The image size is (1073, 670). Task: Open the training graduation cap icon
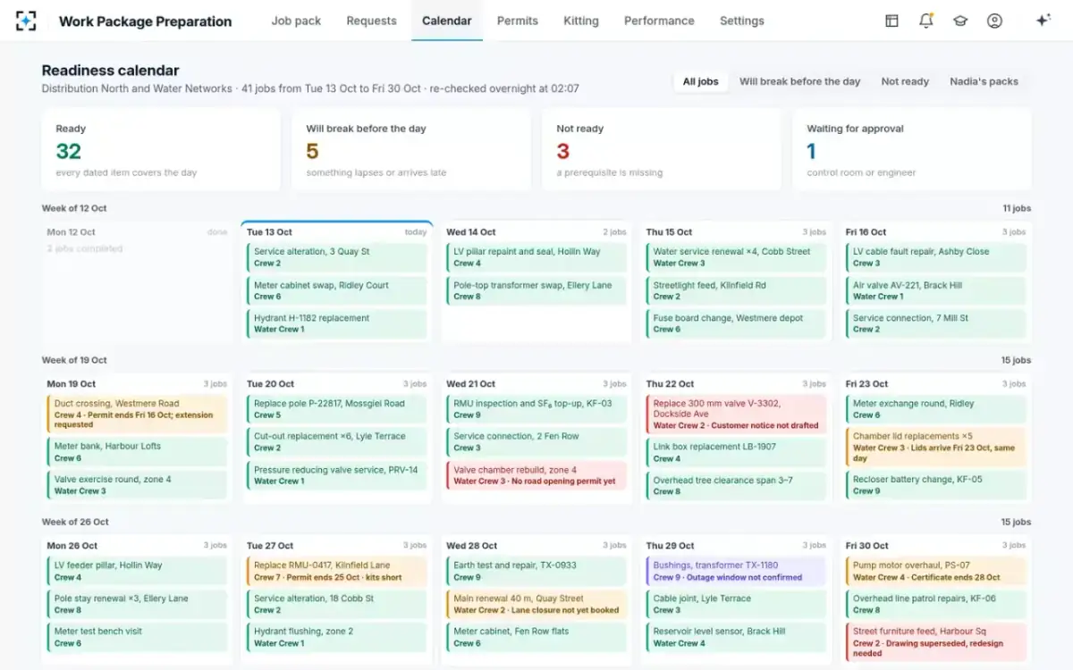pos(960,21)
